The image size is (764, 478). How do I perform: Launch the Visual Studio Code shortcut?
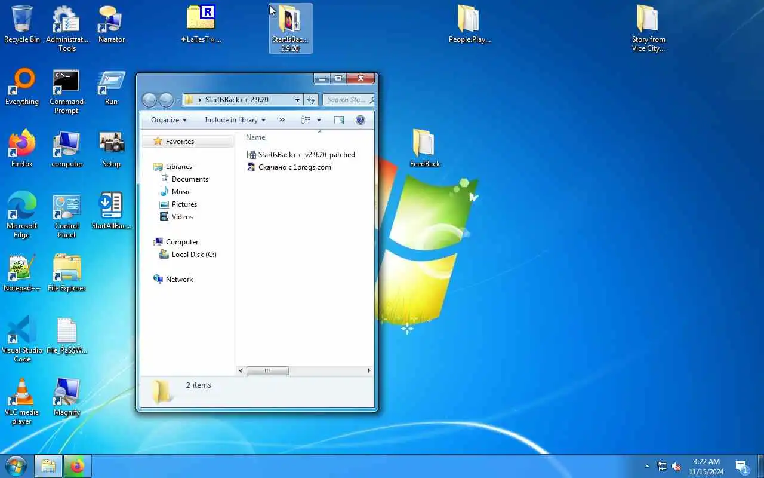point(22,339)
